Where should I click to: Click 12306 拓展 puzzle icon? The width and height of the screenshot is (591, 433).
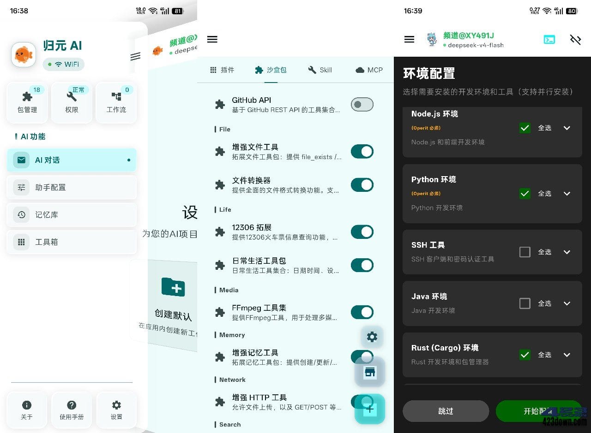click(220, 232)
